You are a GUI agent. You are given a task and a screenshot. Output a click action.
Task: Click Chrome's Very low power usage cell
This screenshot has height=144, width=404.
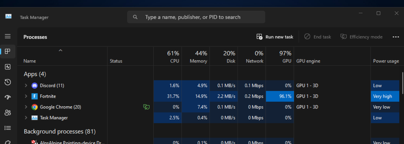point(385,107)
